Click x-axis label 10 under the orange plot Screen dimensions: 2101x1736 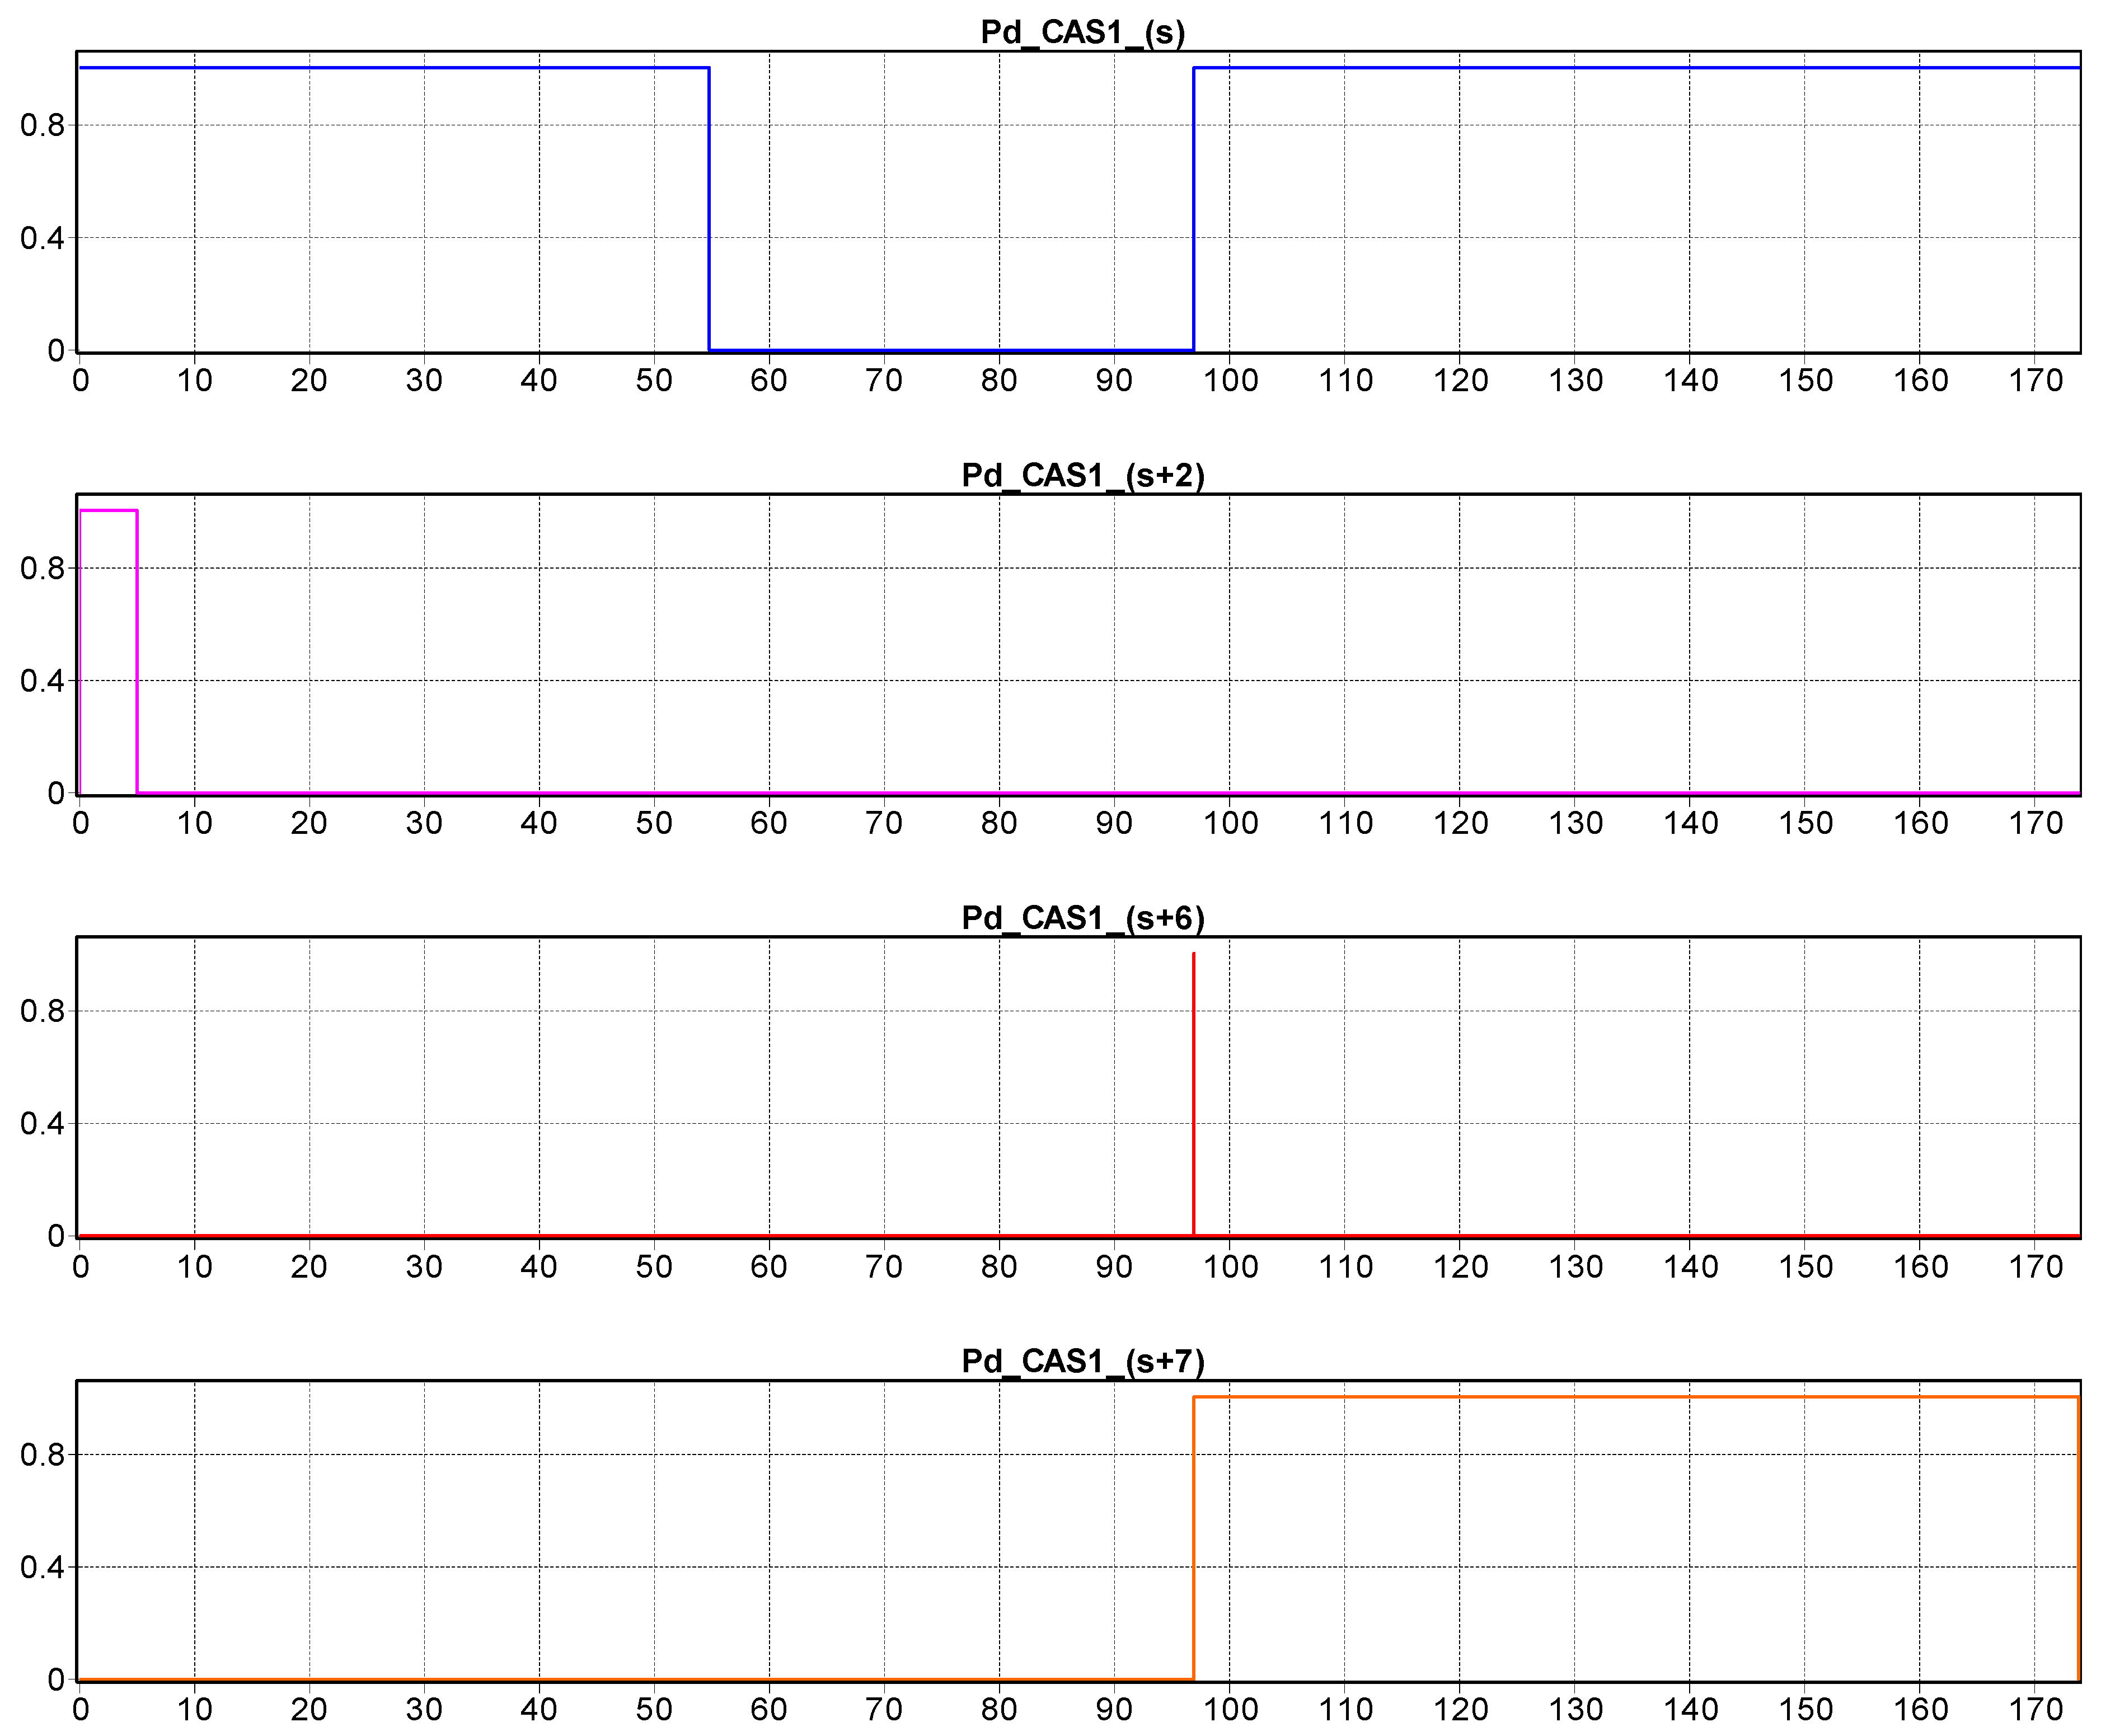pos(194,1709)
